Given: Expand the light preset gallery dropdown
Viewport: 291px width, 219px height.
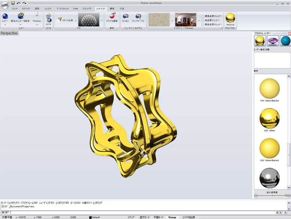Looking at the screenshot, I should pos(102,21).
